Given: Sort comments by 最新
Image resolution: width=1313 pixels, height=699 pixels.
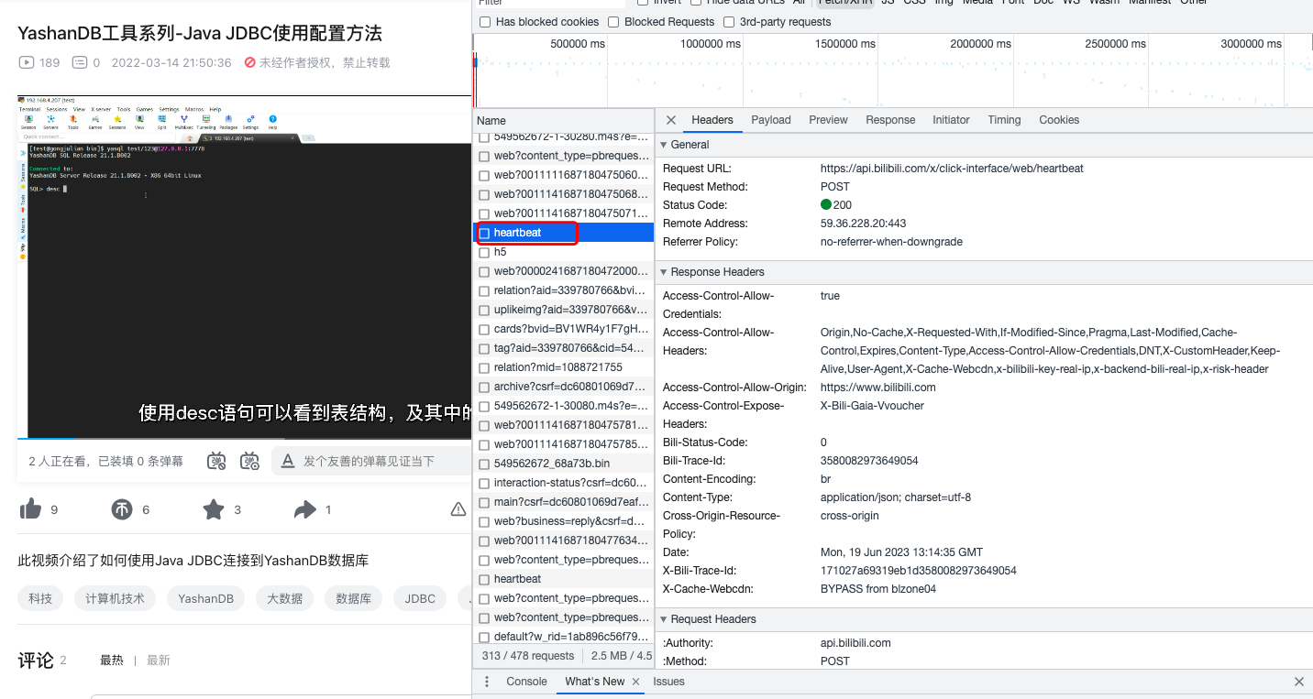Looking at the screenshot, I should (x=159, y=661).
